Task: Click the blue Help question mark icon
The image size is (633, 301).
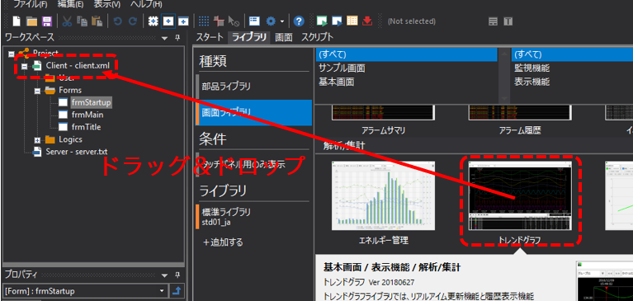Action: [298, 21]
